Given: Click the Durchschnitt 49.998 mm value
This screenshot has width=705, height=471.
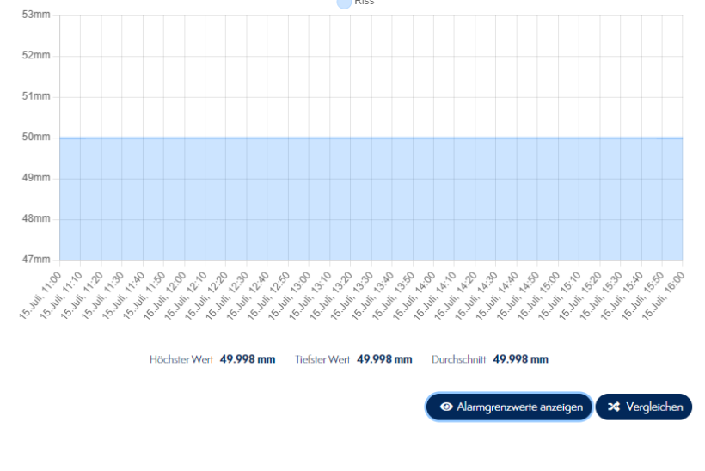Looking at the screenshot, I should pyautogui.click(x=520, y=358).
